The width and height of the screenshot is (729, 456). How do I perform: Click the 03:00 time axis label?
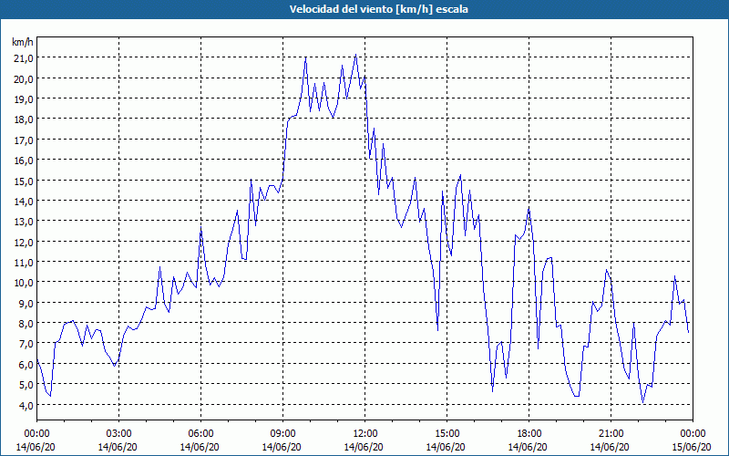[x=119, y=434]
